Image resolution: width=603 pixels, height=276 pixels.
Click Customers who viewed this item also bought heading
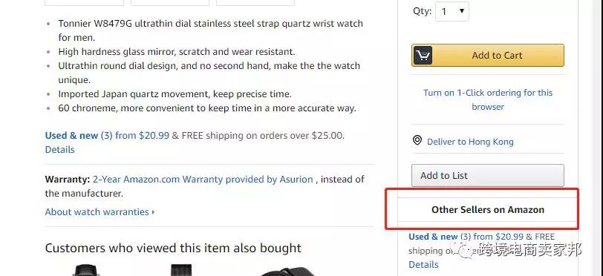click(x=173, y=248)
